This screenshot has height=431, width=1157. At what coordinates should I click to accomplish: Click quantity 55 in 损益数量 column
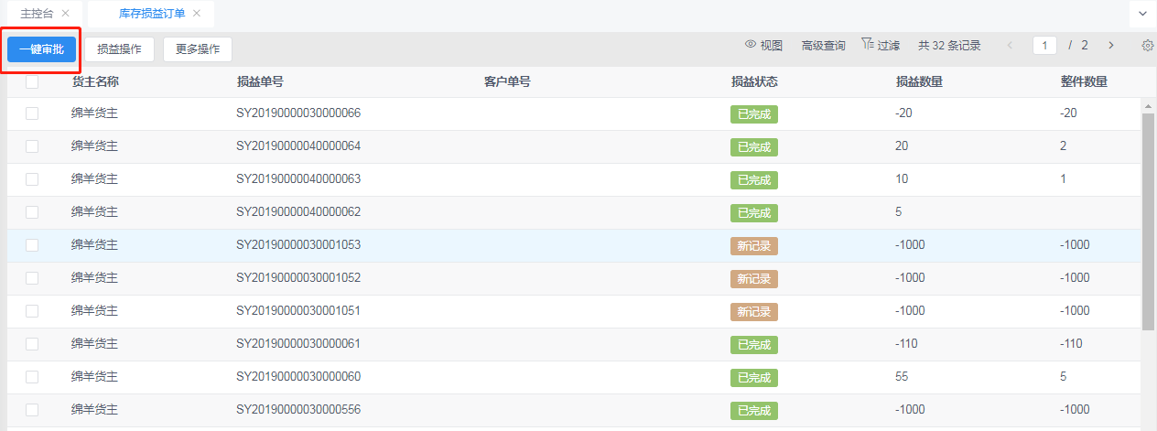click(x=902, y=377)
